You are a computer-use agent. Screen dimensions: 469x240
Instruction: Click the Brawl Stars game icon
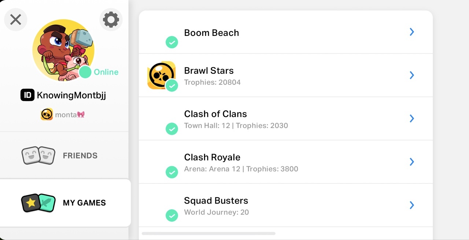click(160, 75)
